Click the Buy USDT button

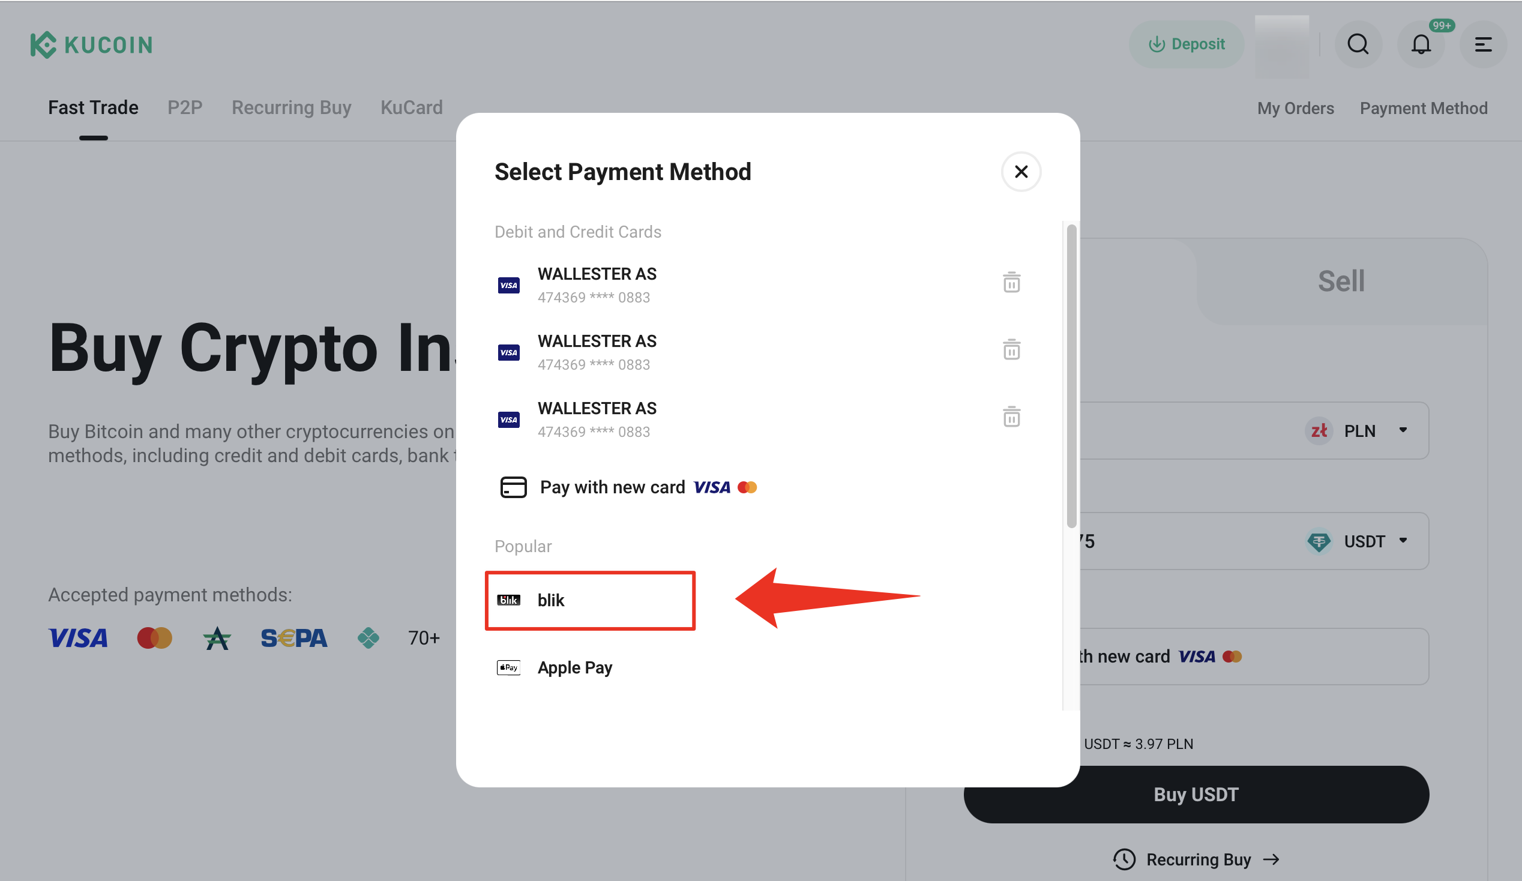(1196, 795)
